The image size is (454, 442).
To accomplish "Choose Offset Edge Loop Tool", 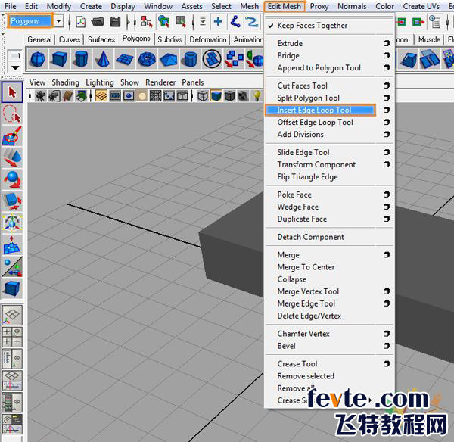I will pos(315,122).
